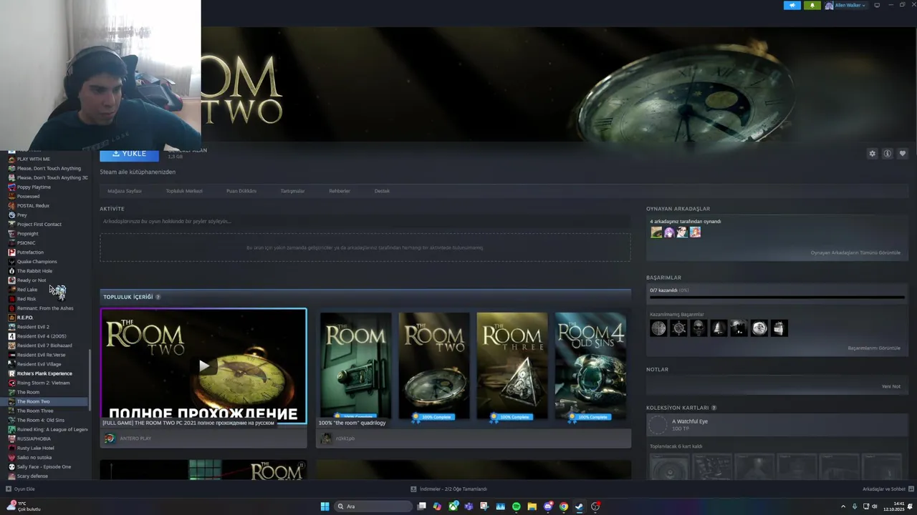Select Sally Face - Episode One entry
This screenshot has width=917, height=515.
44,466
